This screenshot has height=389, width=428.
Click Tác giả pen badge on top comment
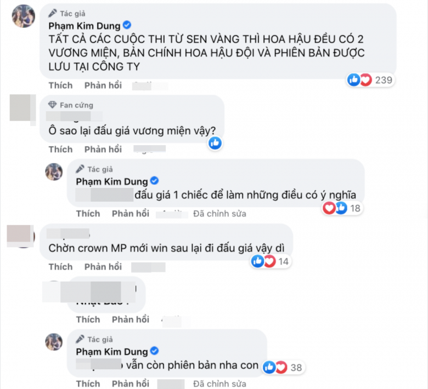53,13
